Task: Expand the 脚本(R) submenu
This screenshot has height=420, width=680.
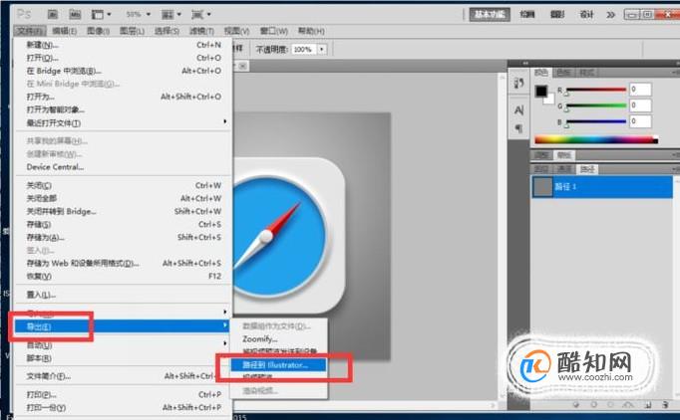Action: (x=124, y=358)
